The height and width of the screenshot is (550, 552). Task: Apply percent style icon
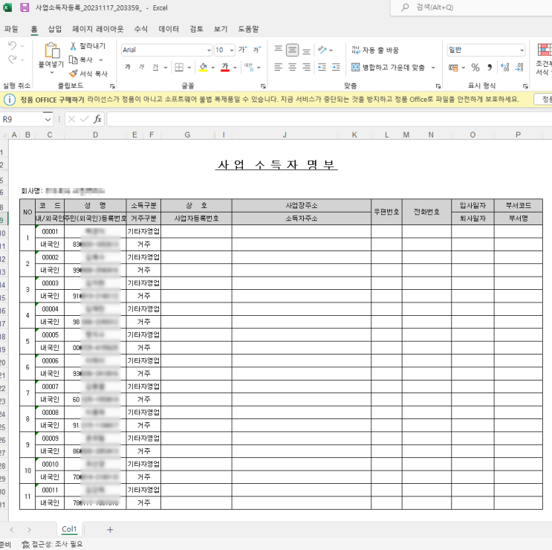[475, 67]
